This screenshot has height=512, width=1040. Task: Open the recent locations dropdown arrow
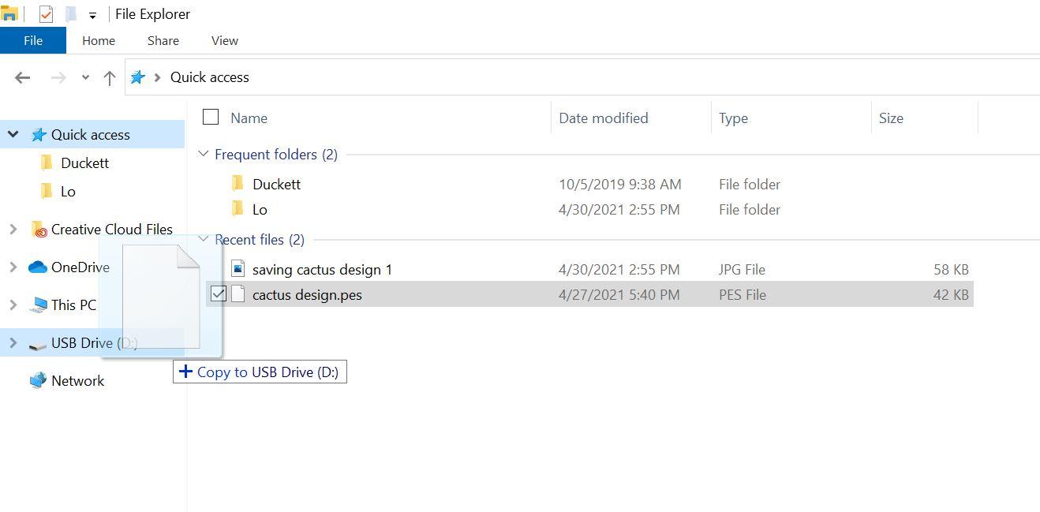point(85,77)
